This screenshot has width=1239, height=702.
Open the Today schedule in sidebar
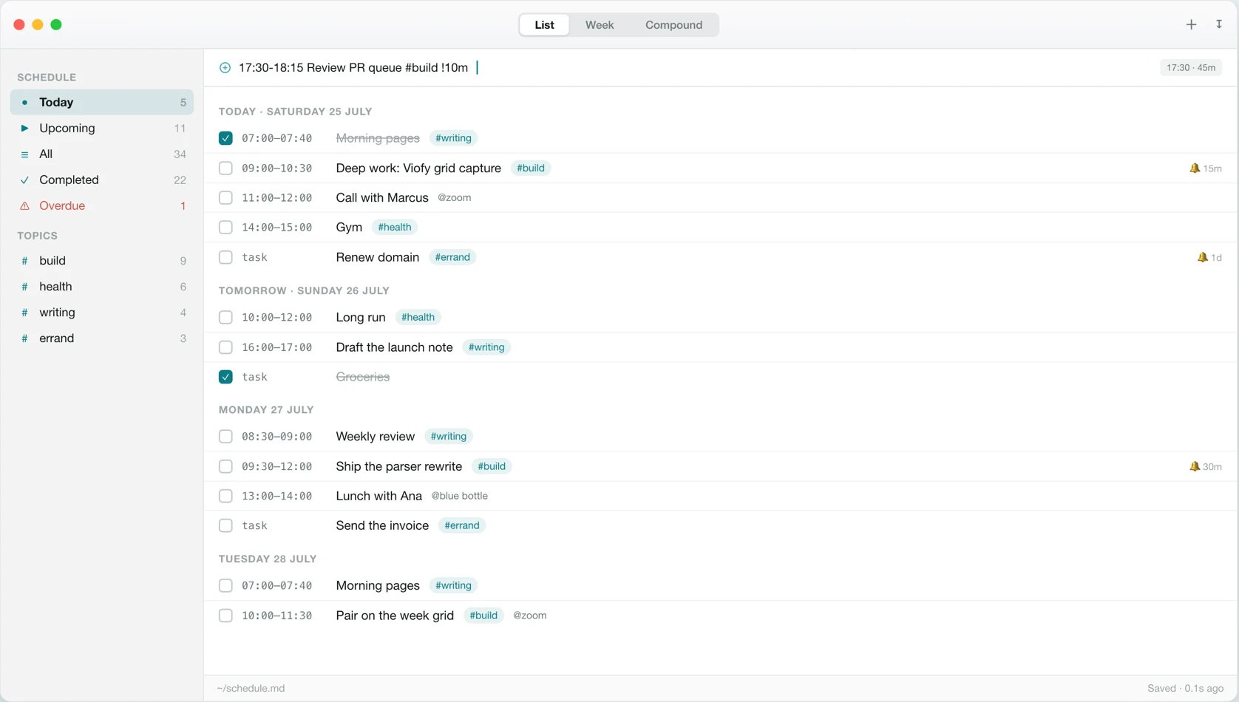102,103
